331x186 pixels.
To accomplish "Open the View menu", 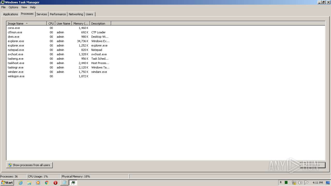I will pos(24,7).
